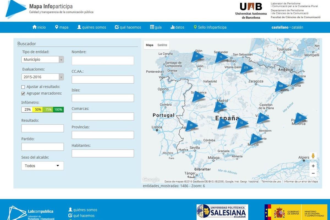Enable the Ajustar al resultado checkbox
This screenshot has height=220, width=330.
tap(23, 87)
